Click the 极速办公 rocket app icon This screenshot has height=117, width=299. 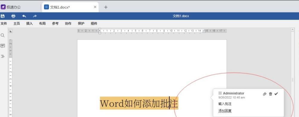click(x=3, y=7)
